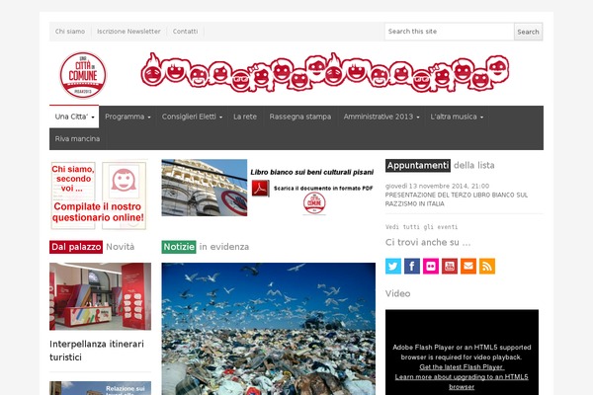Expand the Amministrative 2013 dropdown
The width and height of the screenshot is (593, 395).
coord(381,117)
